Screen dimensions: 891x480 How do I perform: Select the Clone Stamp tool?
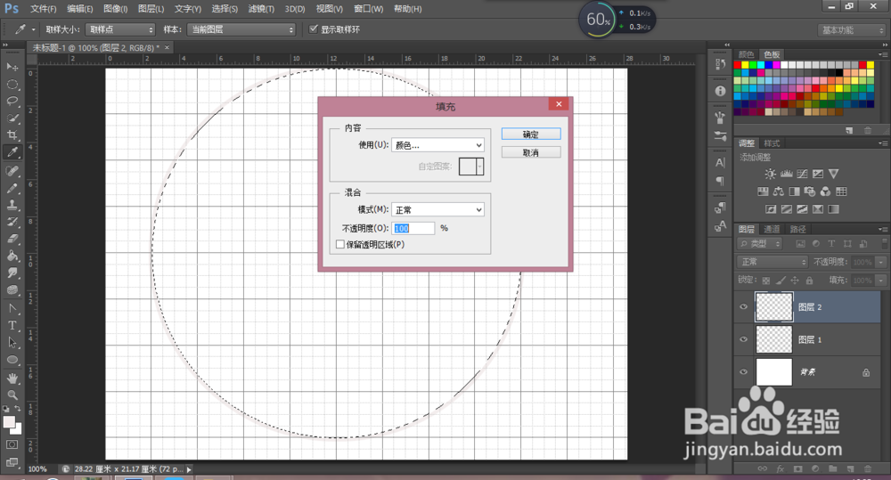point(12,205)
